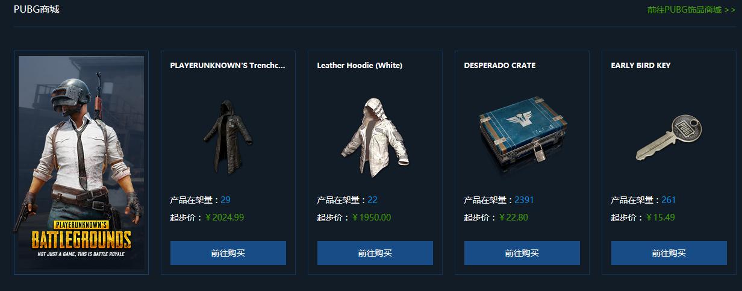Viewport: 742px width, 291px height.
Task: Click the ¥2024.99 starting price
Action: tap(225, 217)
